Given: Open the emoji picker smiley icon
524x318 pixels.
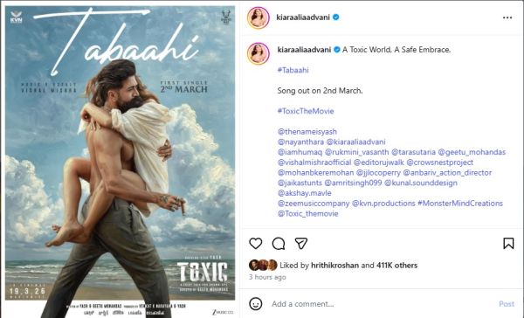Looking at the screenshot, I should (256, 304).
